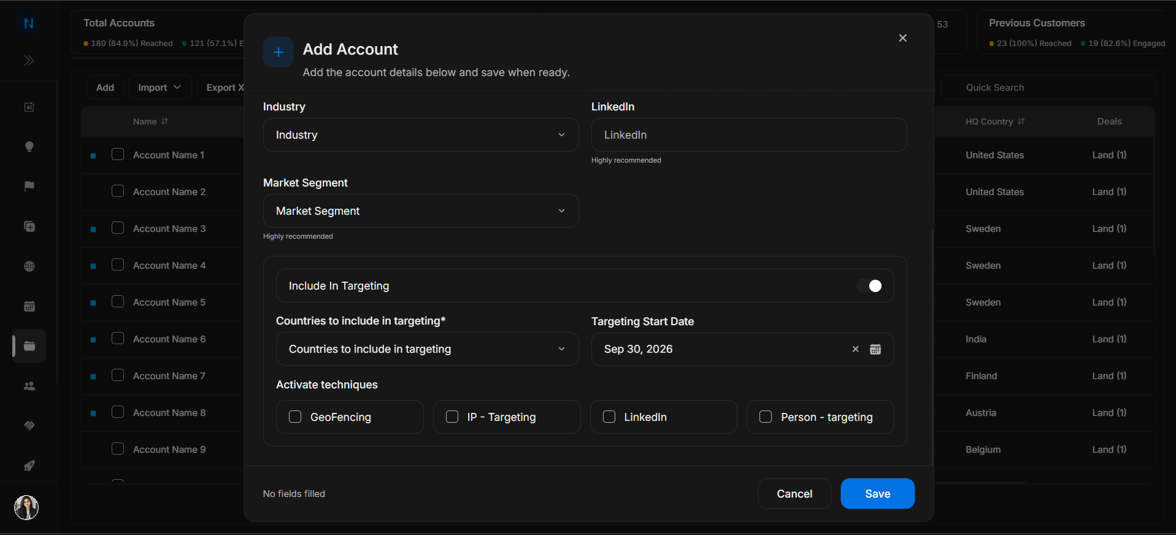
Task: Check the GeoFencing technique checkbox
Action: point(295,417)
